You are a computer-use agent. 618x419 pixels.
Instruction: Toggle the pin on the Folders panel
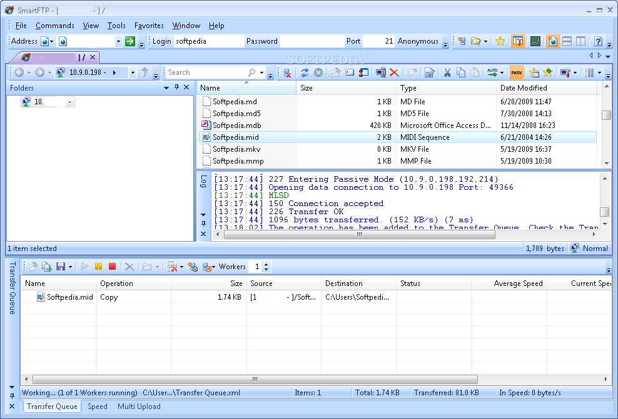176,88
